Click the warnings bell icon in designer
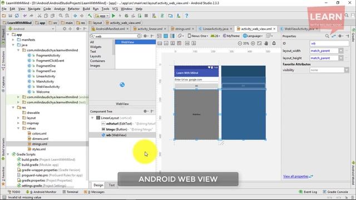The height and width of the screenshot is (200, 356). [274, 43]
